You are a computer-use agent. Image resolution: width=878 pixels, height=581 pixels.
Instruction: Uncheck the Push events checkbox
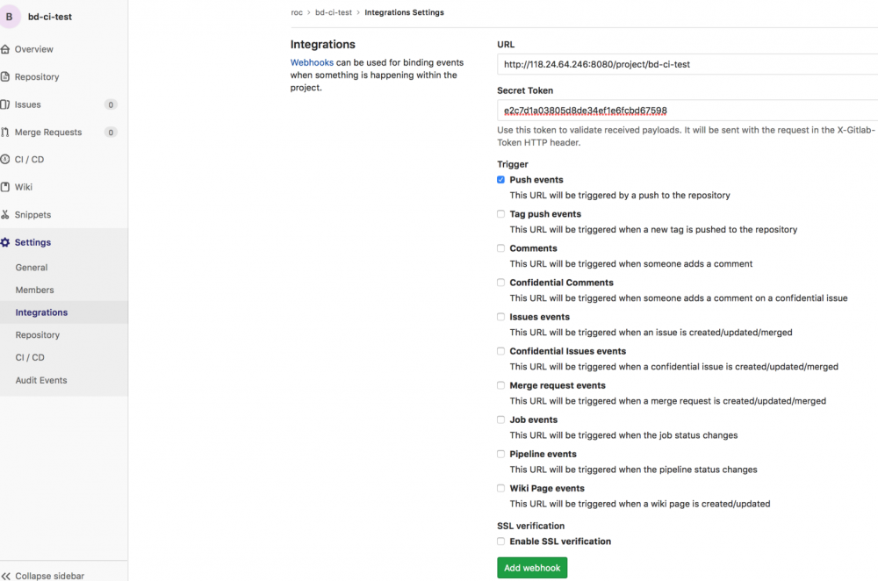pyautogui.click(x=500, y=180)
